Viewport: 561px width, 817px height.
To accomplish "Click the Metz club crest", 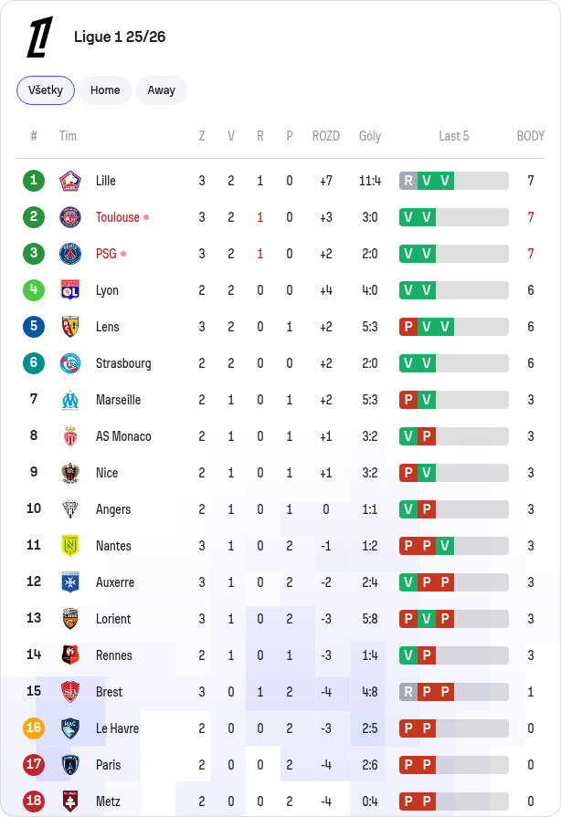I will [x=69, y=801].
